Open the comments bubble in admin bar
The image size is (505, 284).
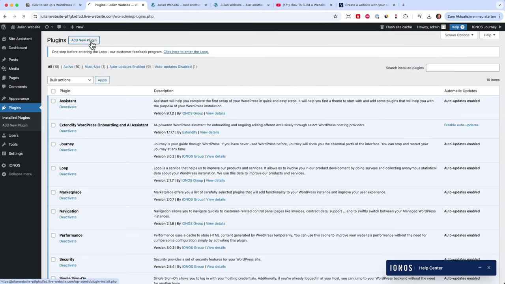pyautogui.click(x=61, y=27)
